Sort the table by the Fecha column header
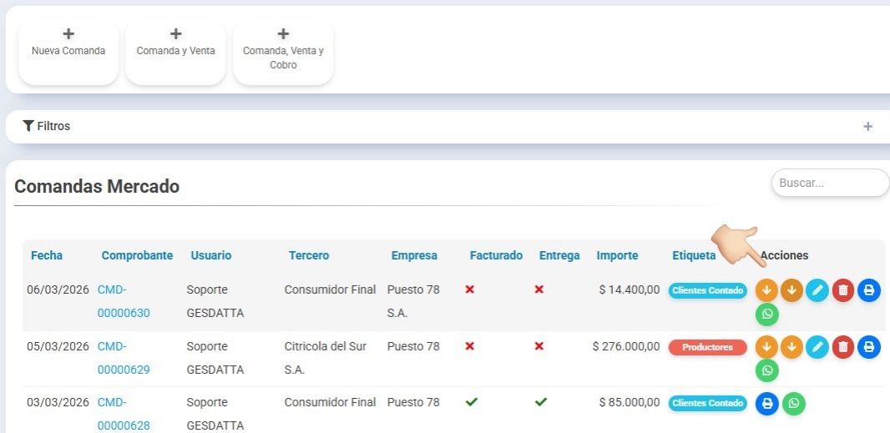The image size is (890, 433). (x=47, y=255)
